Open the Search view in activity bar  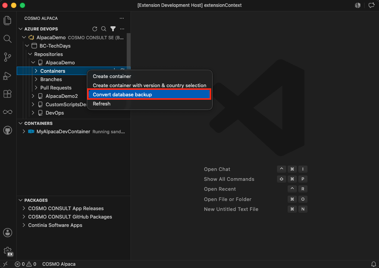[8, 39]
